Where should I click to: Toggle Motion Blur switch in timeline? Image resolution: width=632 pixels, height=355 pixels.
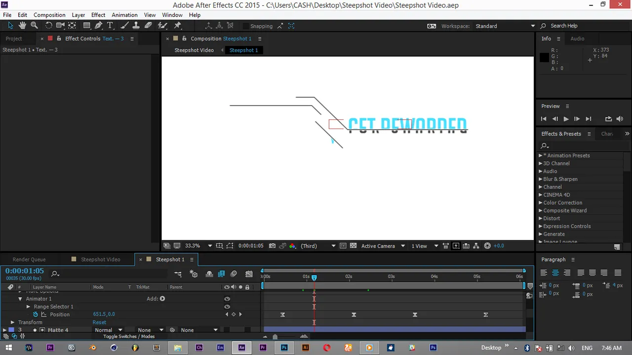234,274
